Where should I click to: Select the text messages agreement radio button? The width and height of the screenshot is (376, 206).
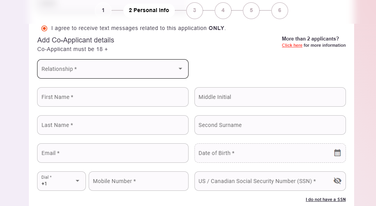coord(44,28)
